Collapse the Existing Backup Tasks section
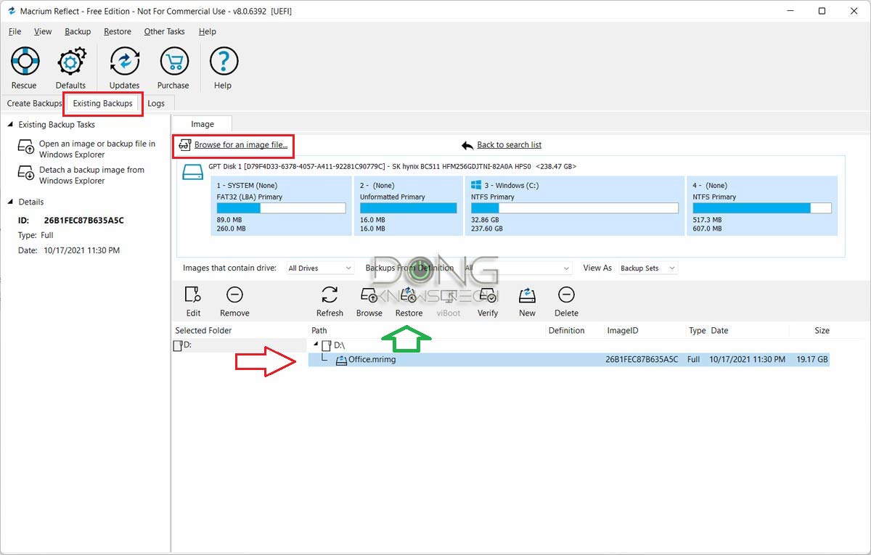The height and width of the screenshot is (555, 871). coord(10,125)
